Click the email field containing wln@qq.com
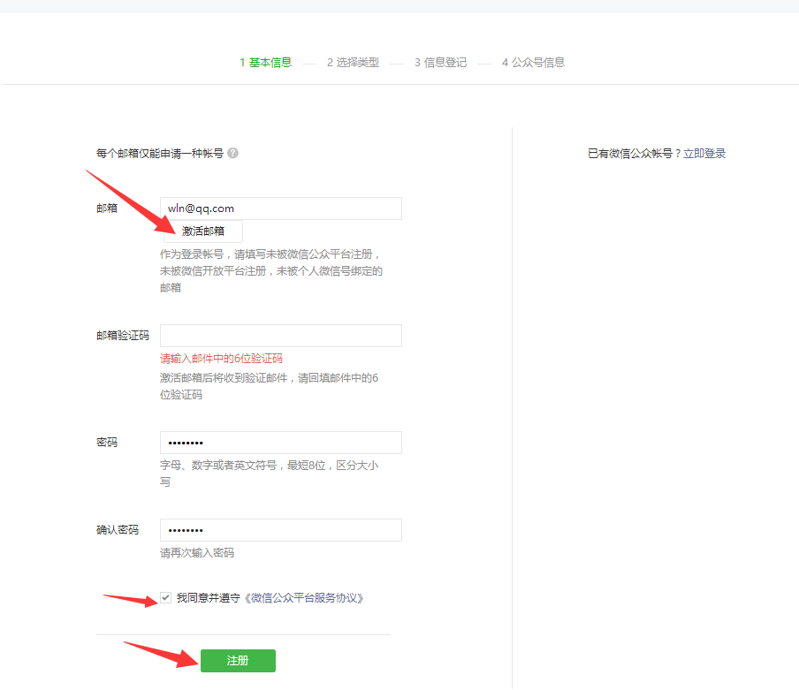This screenshot has width=799, height=690. pos(280,209)
